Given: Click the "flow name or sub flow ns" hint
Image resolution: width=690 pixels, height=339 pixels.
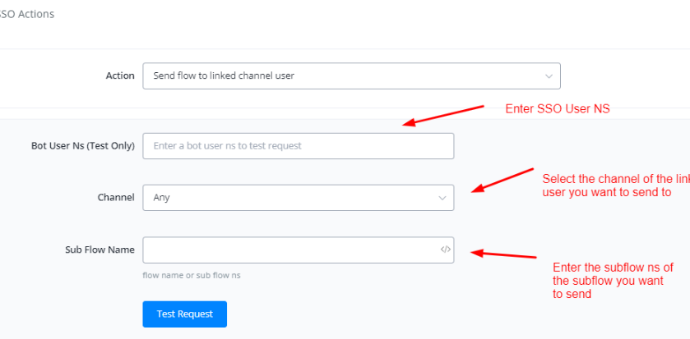Looking at the screenshot, I should pos(191,275).
